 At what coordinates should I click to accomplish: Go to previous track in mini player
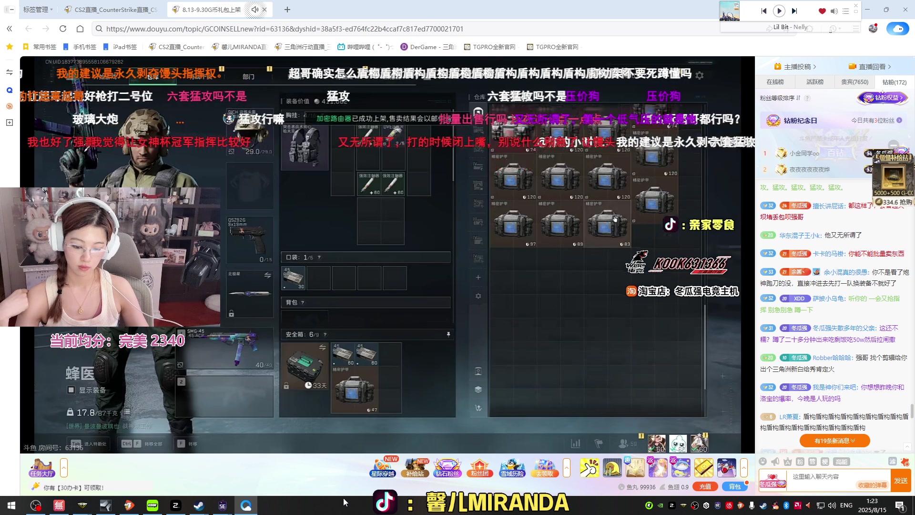(764, 11)
